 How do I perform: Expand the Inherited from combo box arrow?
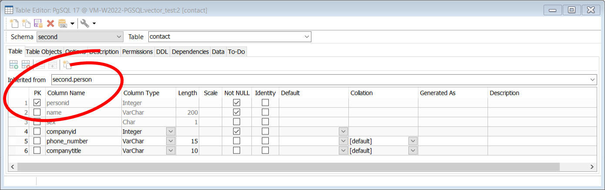(592, 80)
